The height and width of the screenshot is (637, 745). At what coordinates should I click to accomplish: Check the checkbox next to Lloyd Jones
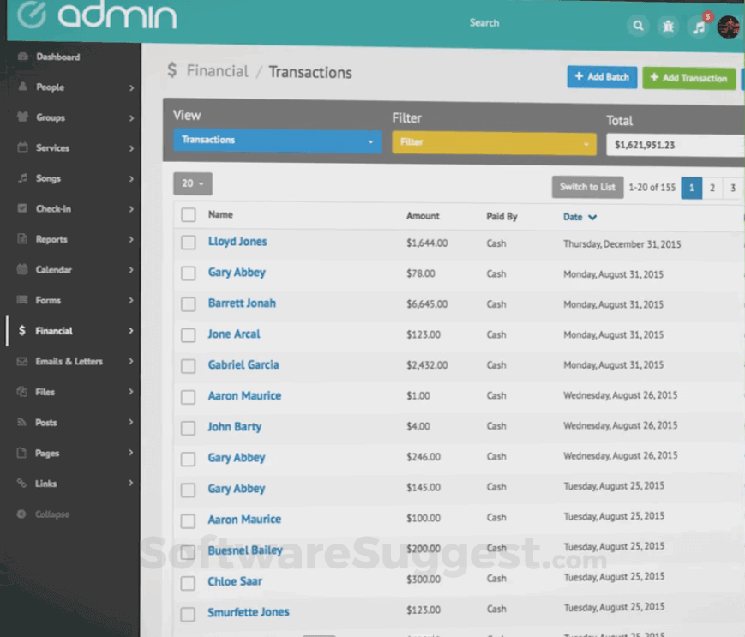point(188,241)
